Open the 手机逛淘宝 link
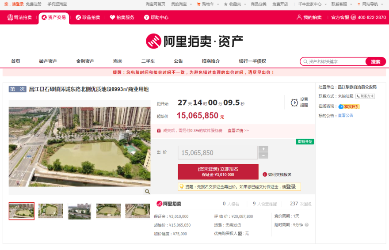The width and height of the screenshot is (389, 250). 57,4
